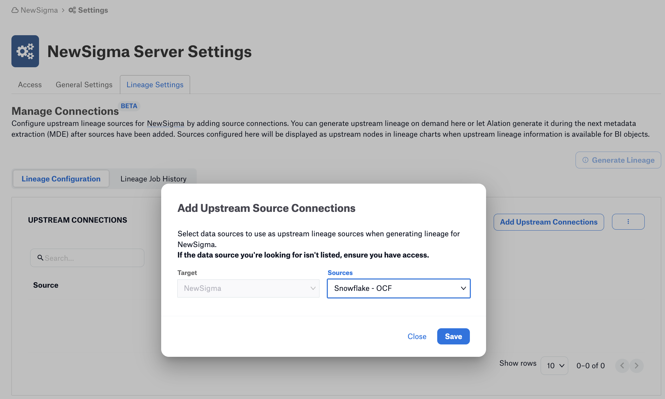Open the Lineage Job History tab
The height and width of the screenshot is (399, 665).
click(153, 179)
